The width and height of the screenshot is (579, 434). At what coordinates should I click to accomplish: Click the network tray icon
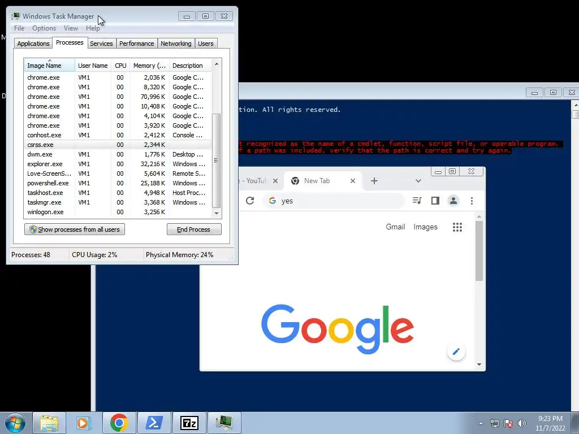(x=494, y=423)
